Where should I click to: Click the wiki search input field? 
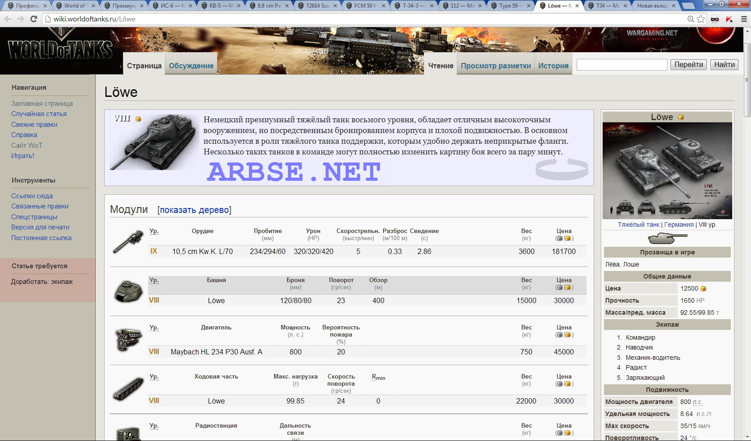click(622, 65)
